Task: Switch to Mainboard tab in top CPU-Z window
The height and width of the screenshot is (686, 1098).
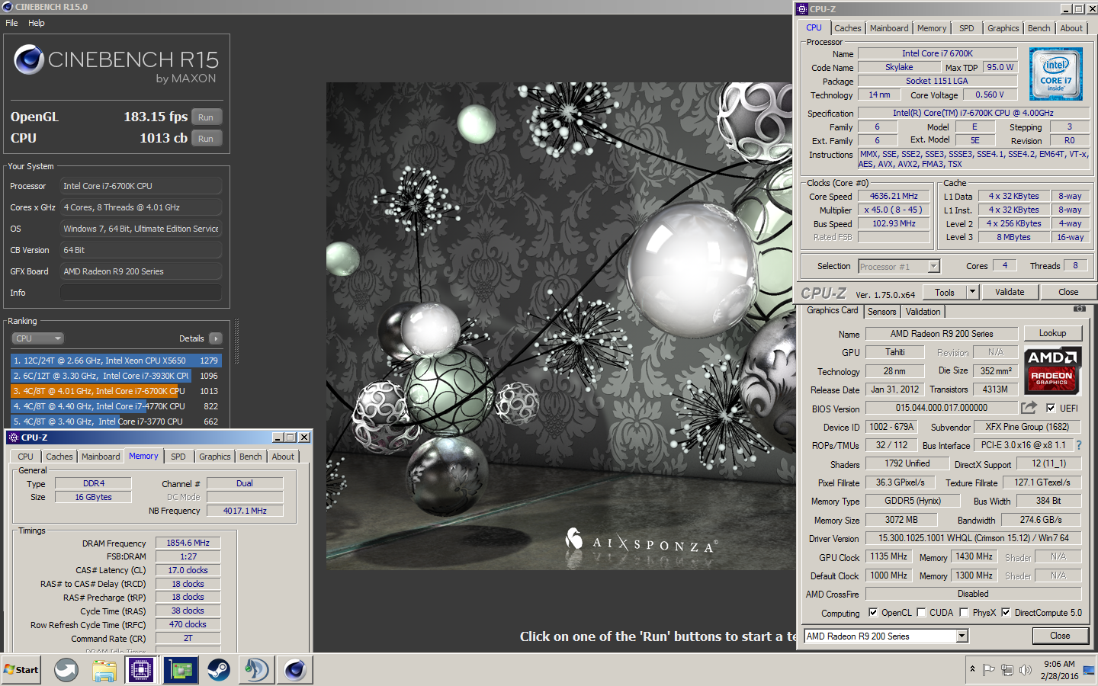Action: [889, 28]
